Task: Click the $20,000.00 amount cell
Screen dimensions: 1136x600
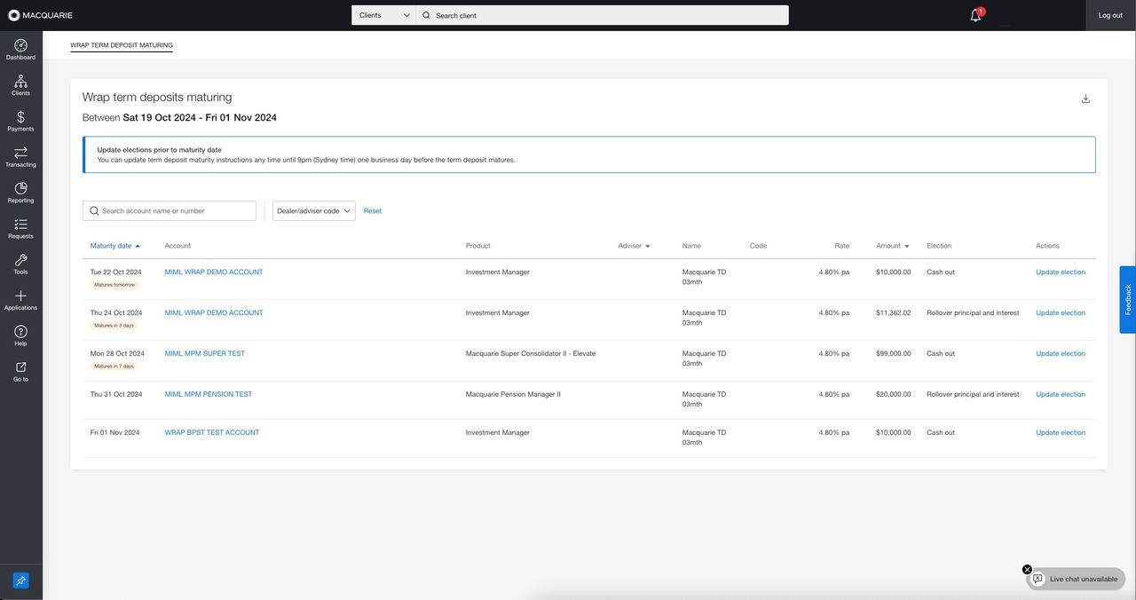Action: [893, 395]
